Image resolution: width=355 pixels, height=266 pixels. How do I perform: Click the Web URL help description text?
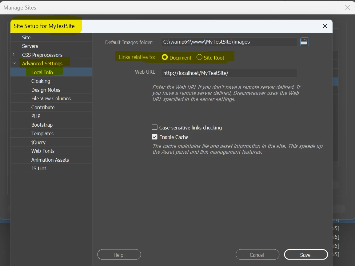[226, 93]
